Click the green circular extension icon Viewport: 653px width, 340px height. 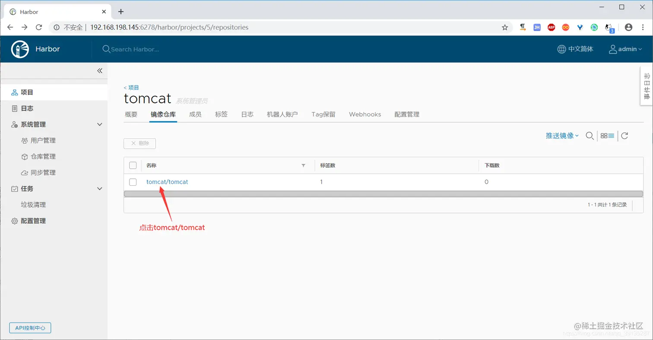click(594, 27)
